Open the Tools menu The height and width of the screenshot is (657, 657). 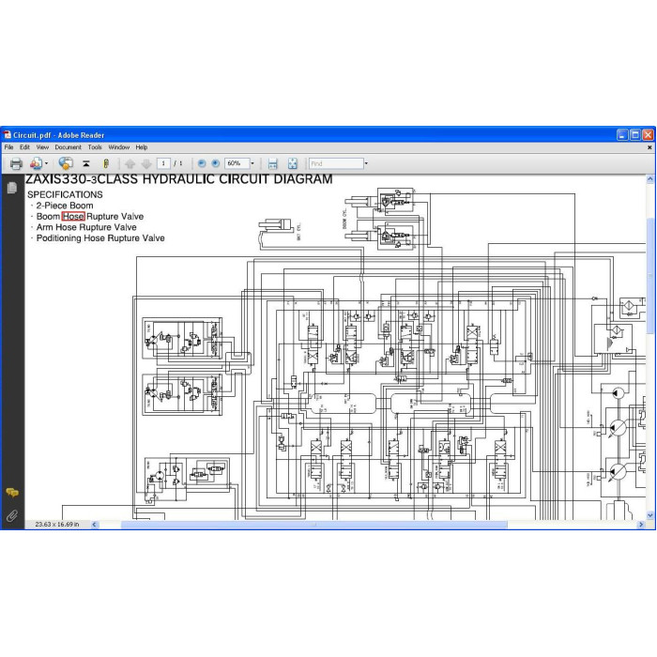95,147
